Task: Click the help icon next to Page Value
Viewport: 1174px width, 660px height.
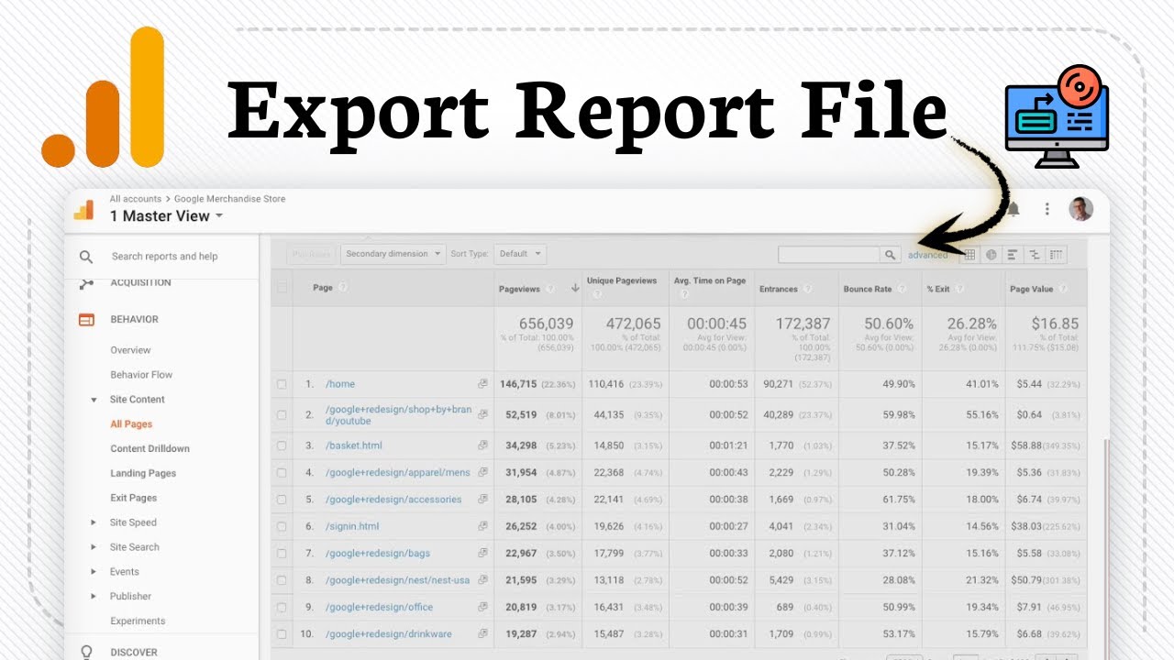Action: coord(1064,289)
